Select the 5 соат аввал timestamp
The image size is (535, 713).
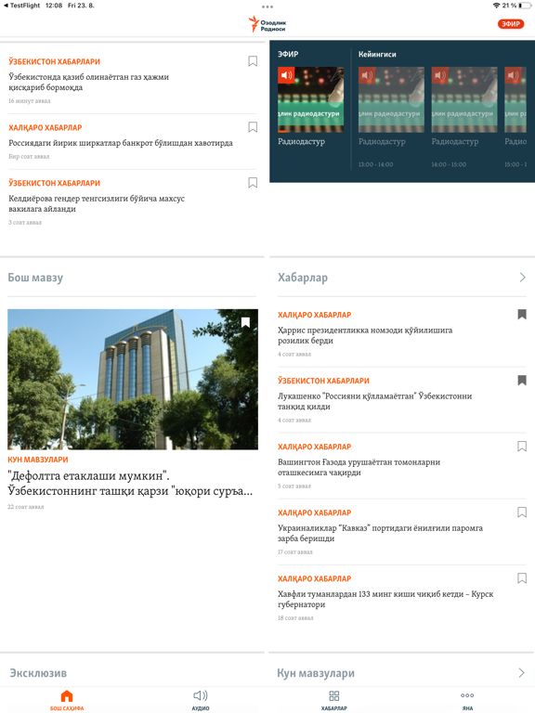coord(294,486)
